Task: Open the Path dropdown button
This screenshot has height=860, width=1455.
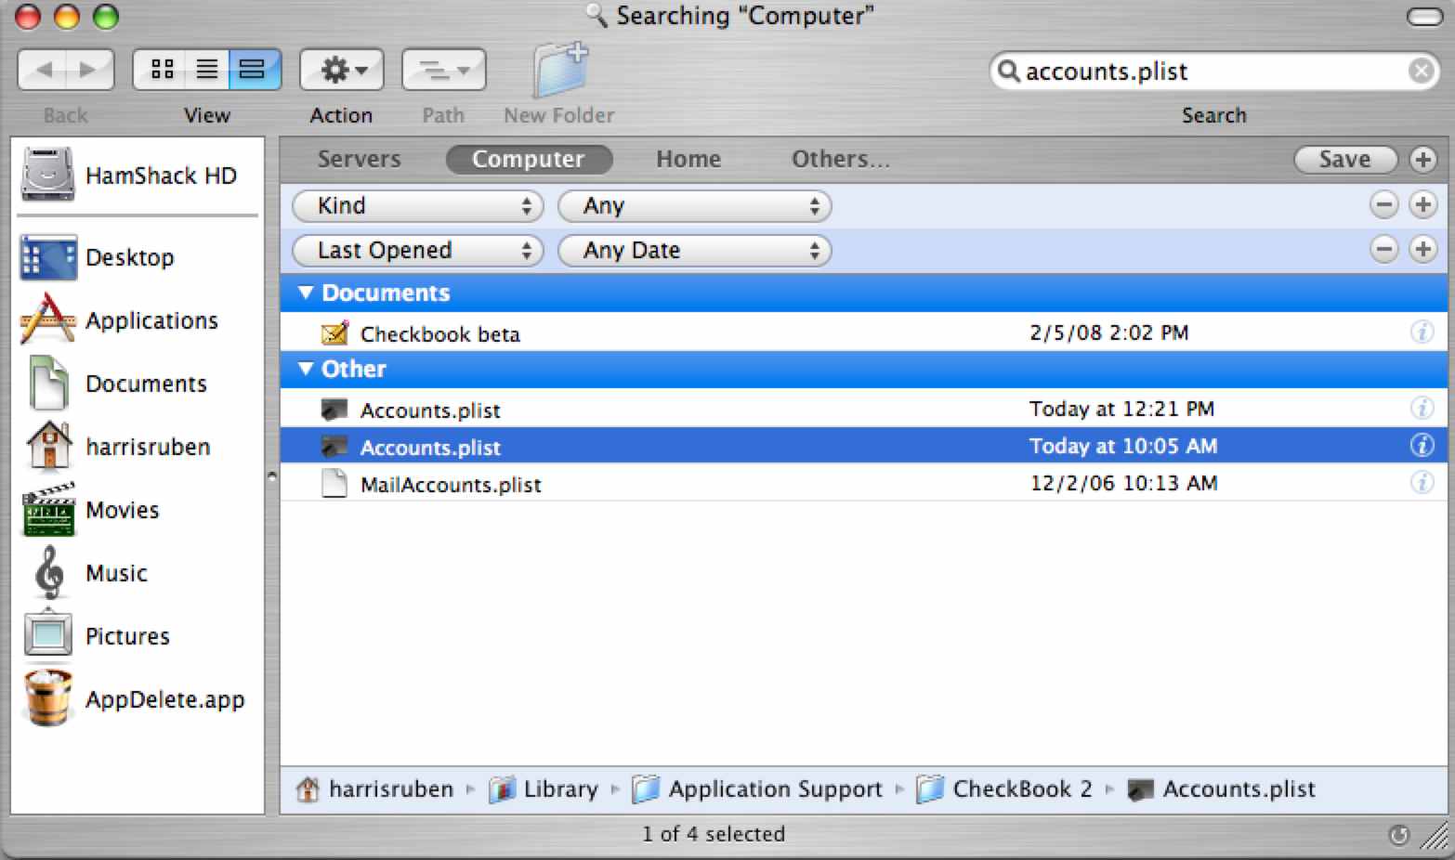Action: [x=443, y=70]
